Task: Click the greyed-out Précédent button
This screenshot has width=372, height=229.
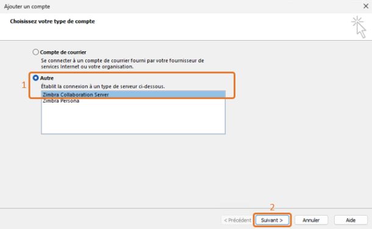Action: click(237, 220)
